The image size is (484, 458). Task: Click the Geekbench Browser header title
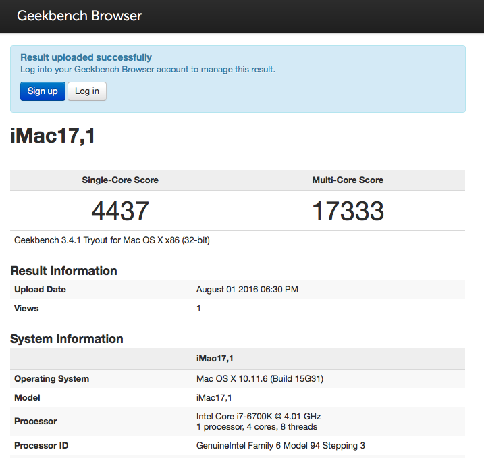point(79,16)
